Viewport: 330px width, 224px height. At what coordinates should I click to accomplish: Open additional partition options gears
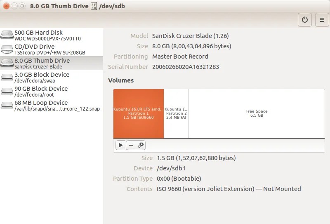tap(140, 145)
